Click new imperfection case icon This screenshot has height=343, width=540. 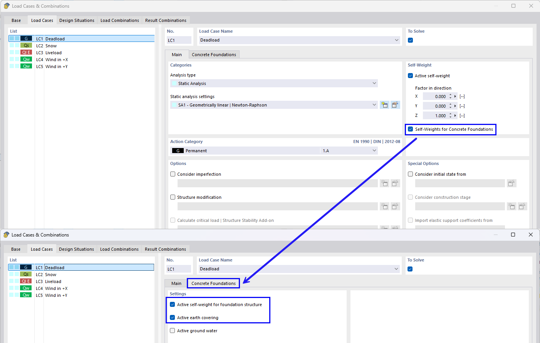pos(384,183)
